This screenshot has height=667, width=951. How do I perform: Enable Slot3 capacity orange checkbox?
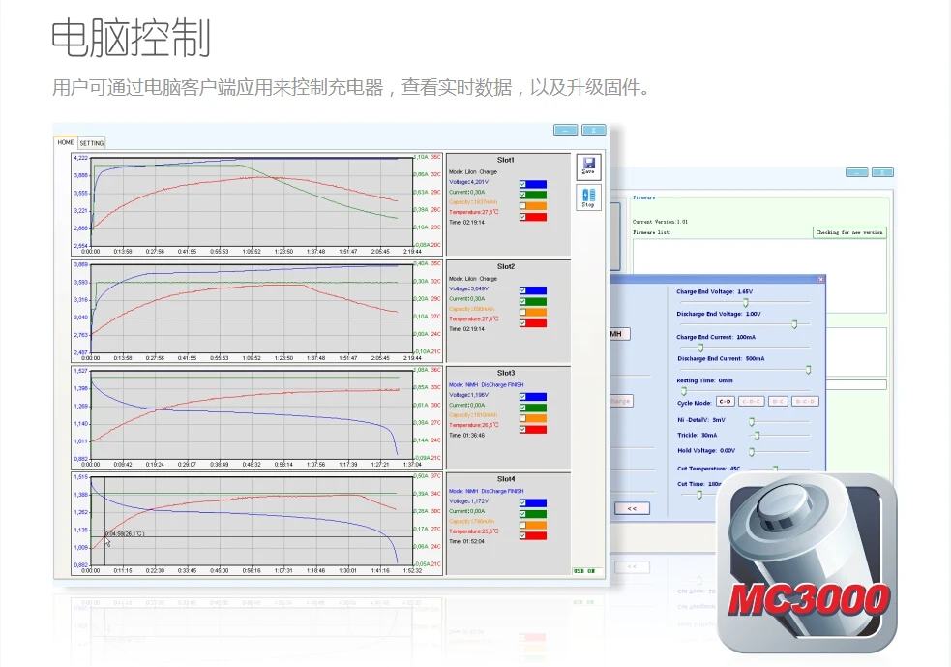click(522, 419)
